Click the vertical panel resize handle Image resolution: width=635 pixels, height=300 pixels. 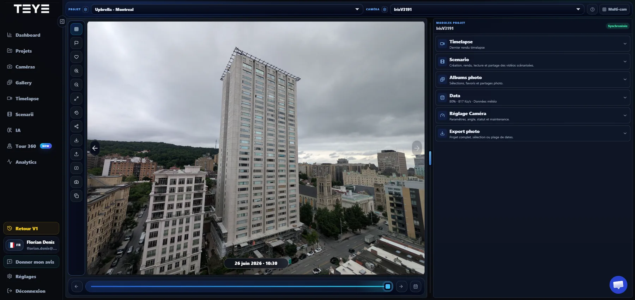[430, 158]
